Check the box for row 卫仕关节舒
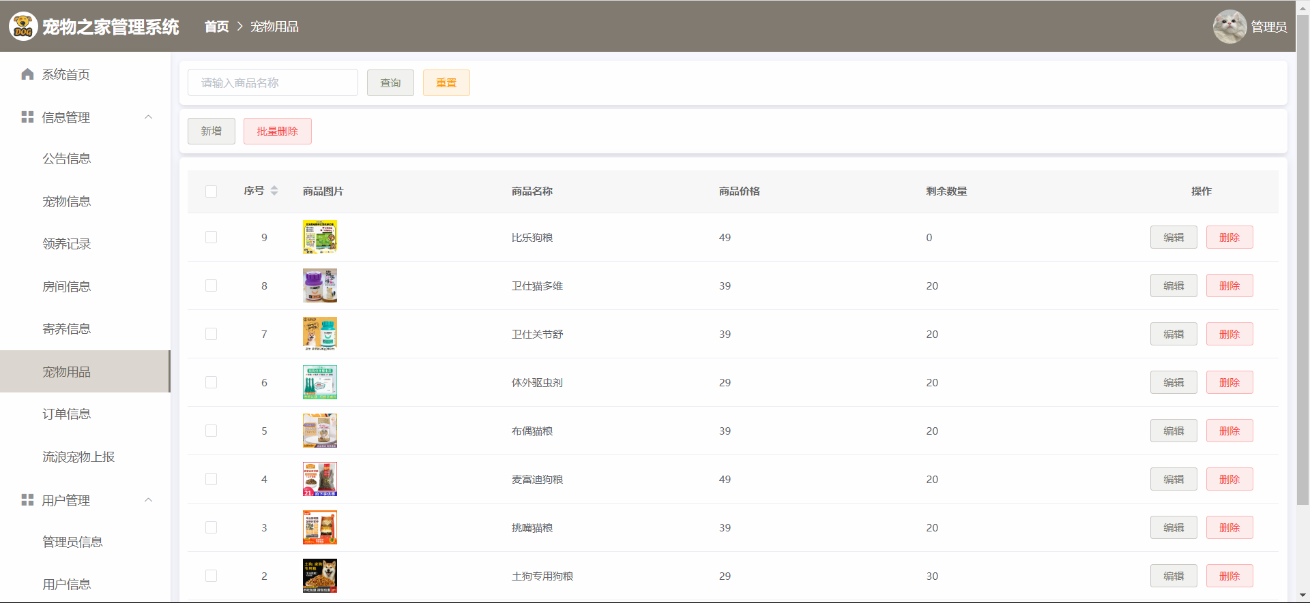 (x=212, y=334)
